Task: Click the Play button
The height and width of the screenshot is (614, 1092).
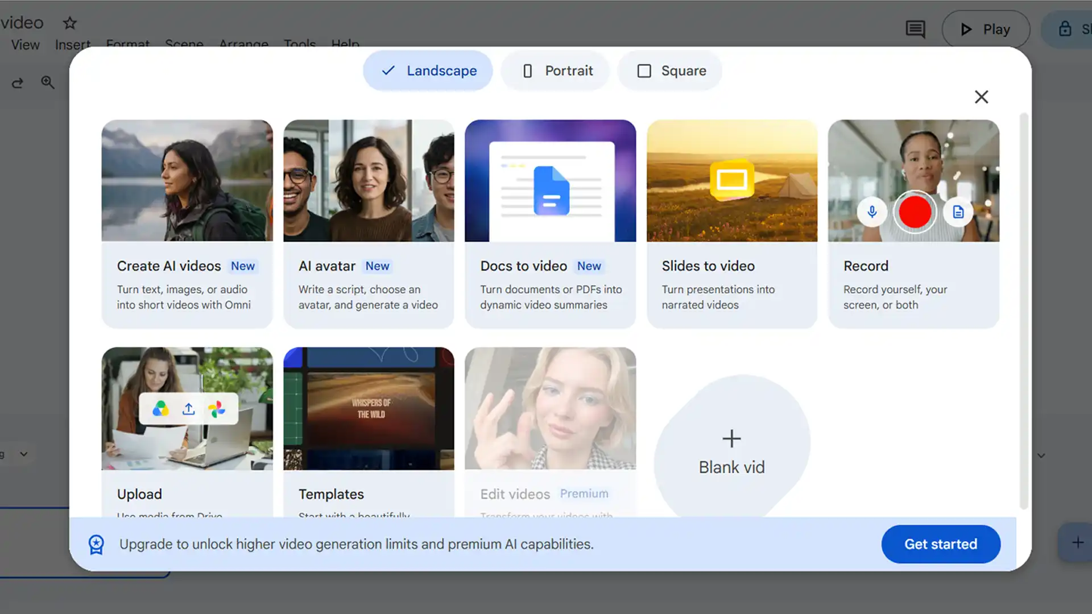Action: [986, 30]
